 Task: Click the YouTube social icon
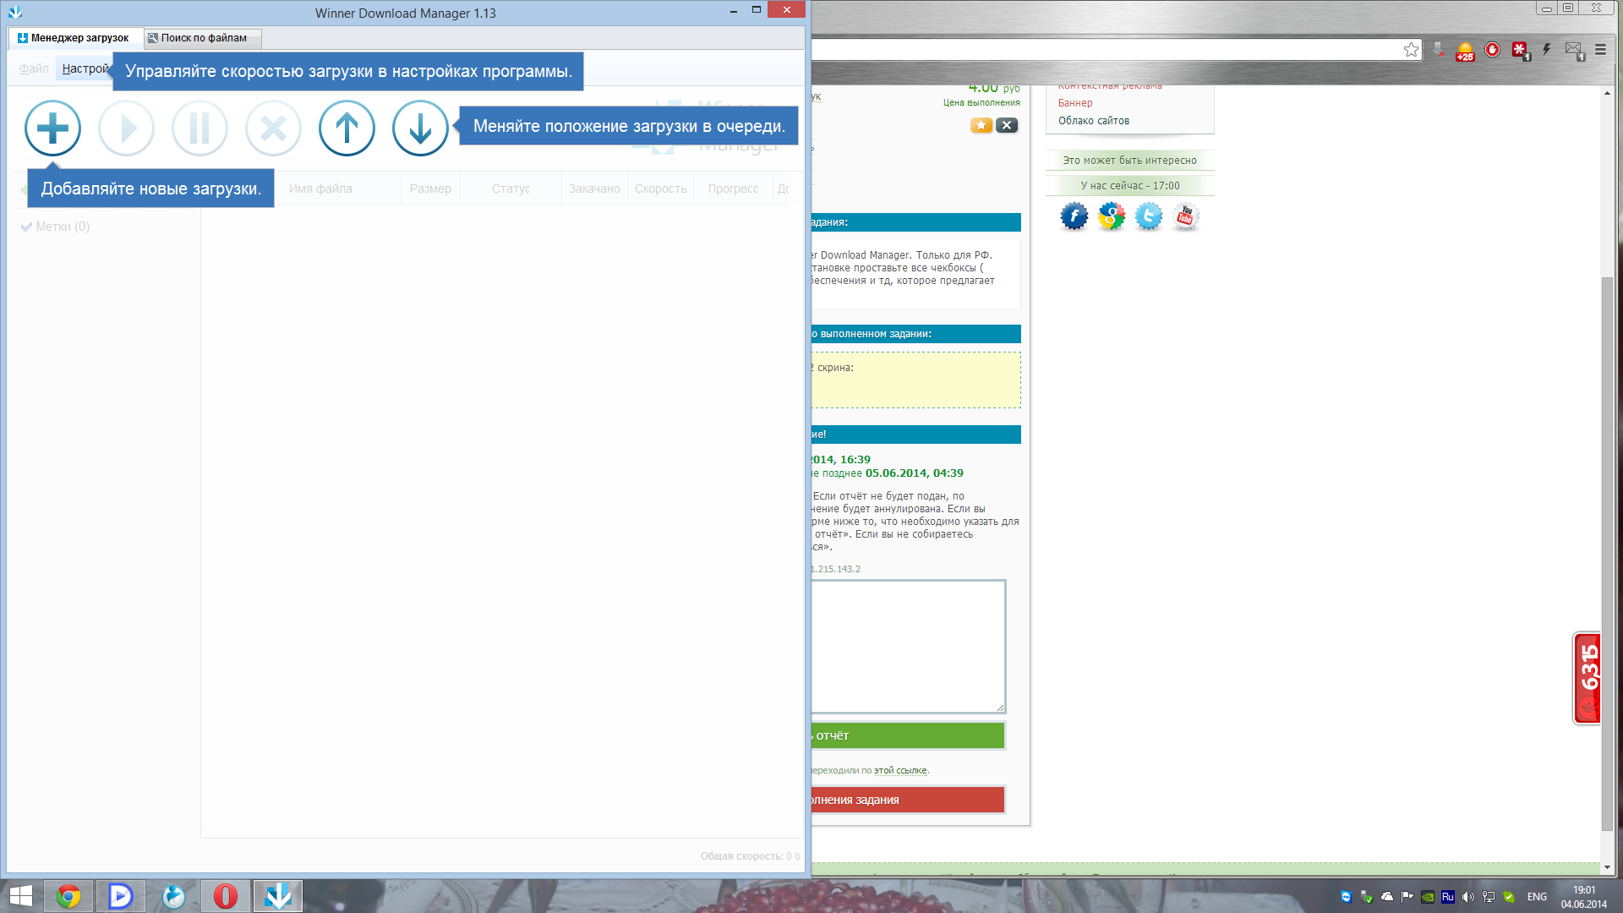(1185, 216)
